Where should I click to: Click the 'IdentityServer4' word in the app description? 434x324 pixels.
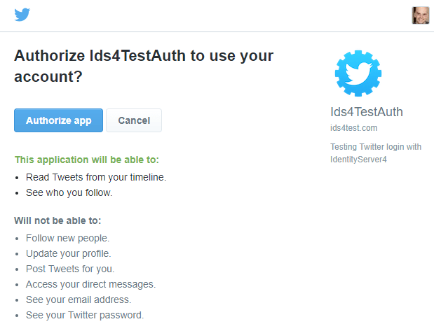[358, 160]
